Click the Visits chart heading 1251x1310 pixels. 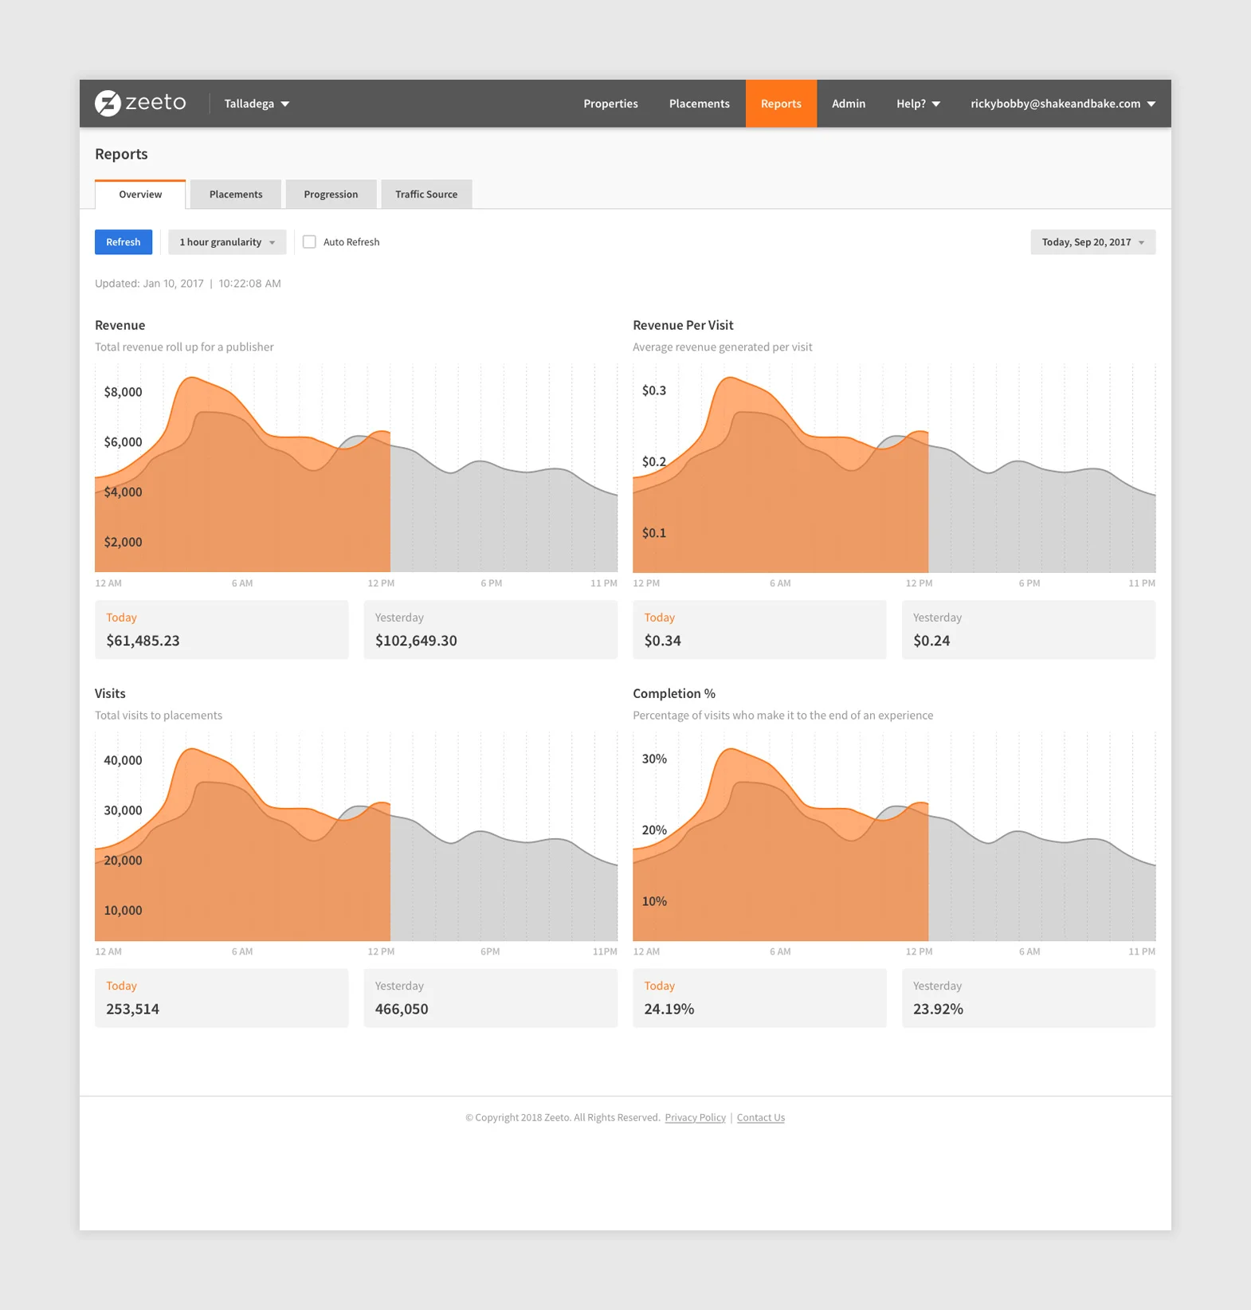tap(110, 693)
